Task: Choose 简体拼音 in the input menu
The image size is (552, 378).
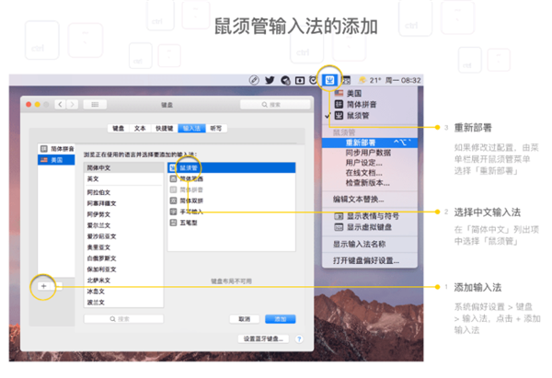Action: (x=363, y=106)
